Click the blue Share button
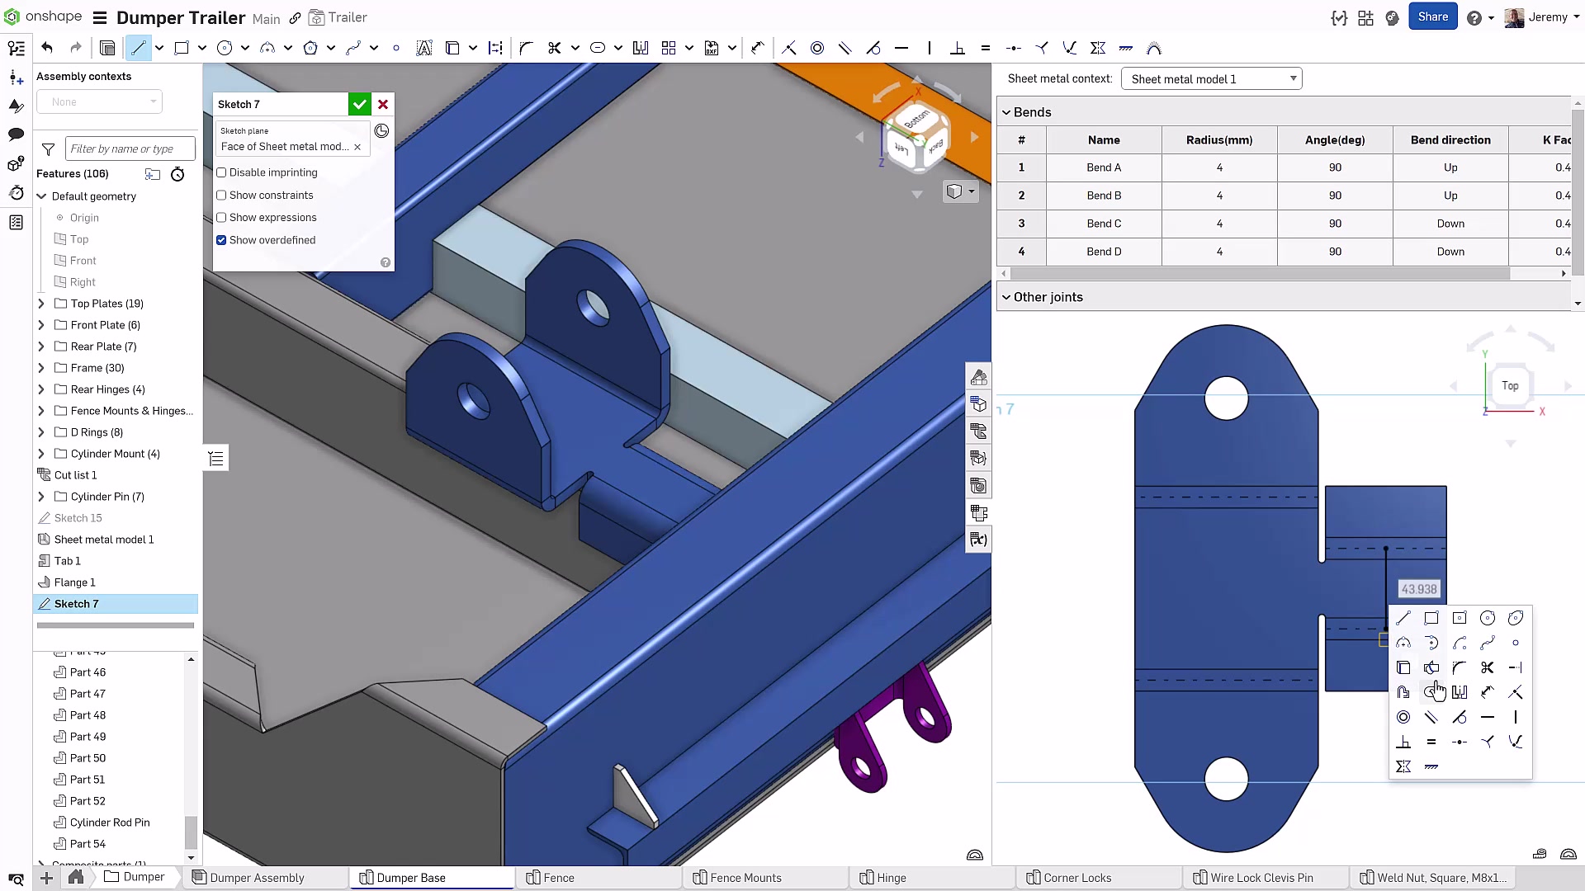 coord(1432,16)
